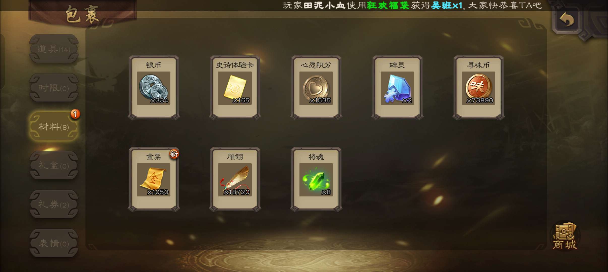Select the 雁翎 feather item
This screenshot has width=608, height=272.
click(x=235, y=180)
